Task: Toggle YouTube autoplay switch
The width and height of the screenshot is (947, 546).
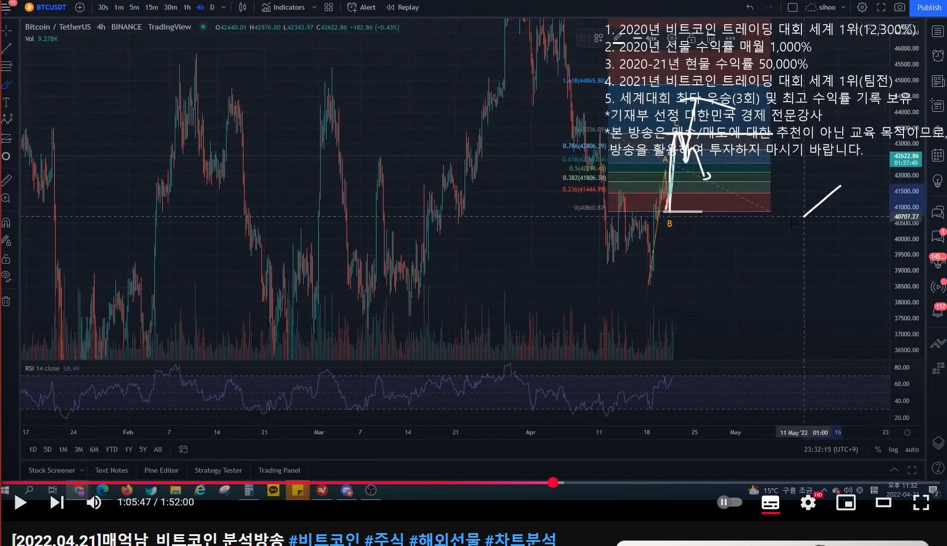Action: coord(730,502)
